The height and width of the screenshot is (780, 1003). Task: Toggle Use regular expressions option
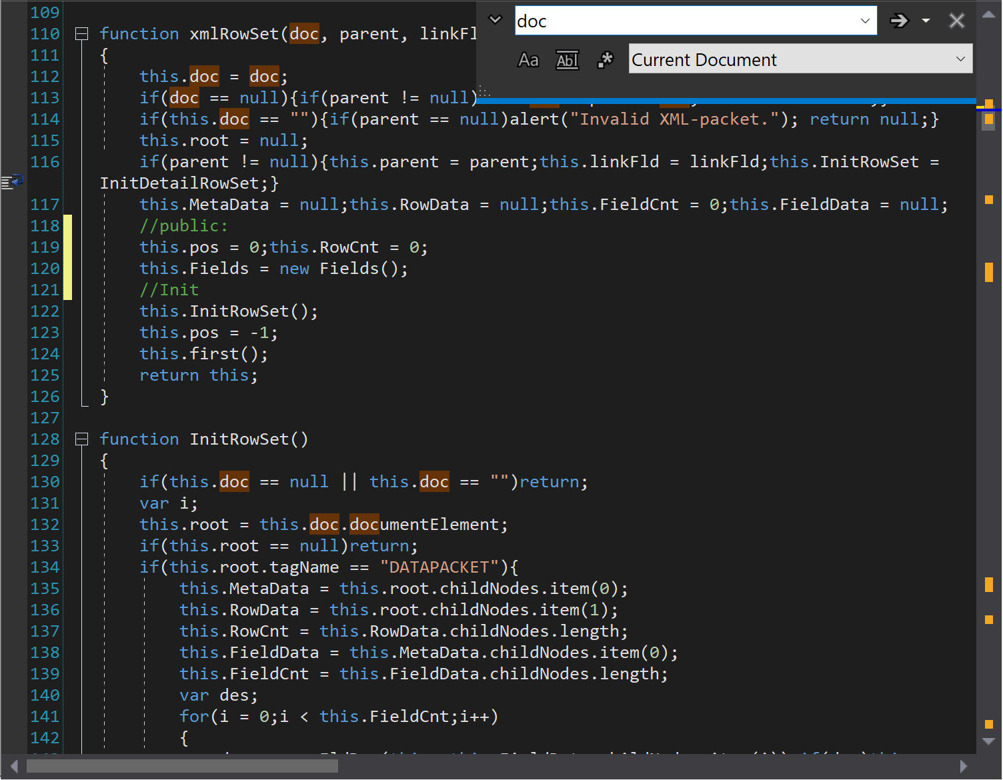click(x=605, y=60)
